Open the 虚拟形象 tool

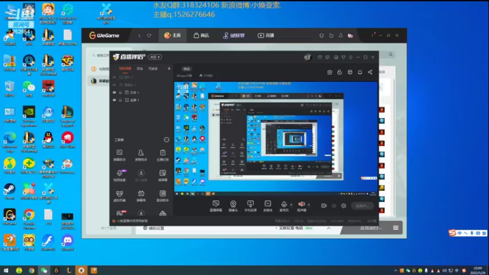click(119, 196)
